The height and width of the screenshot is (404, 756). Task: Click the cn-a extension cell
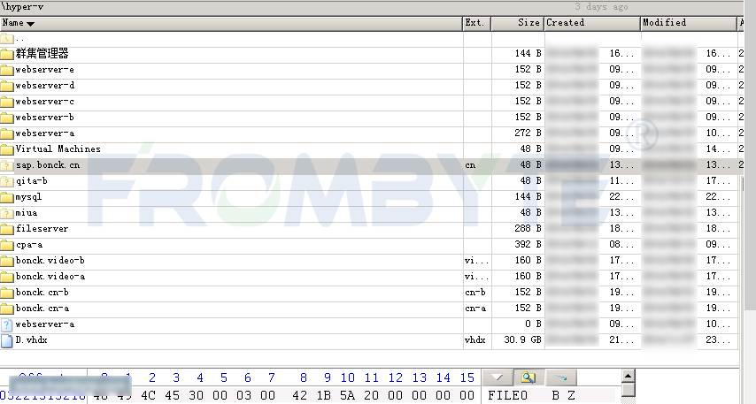475,309
